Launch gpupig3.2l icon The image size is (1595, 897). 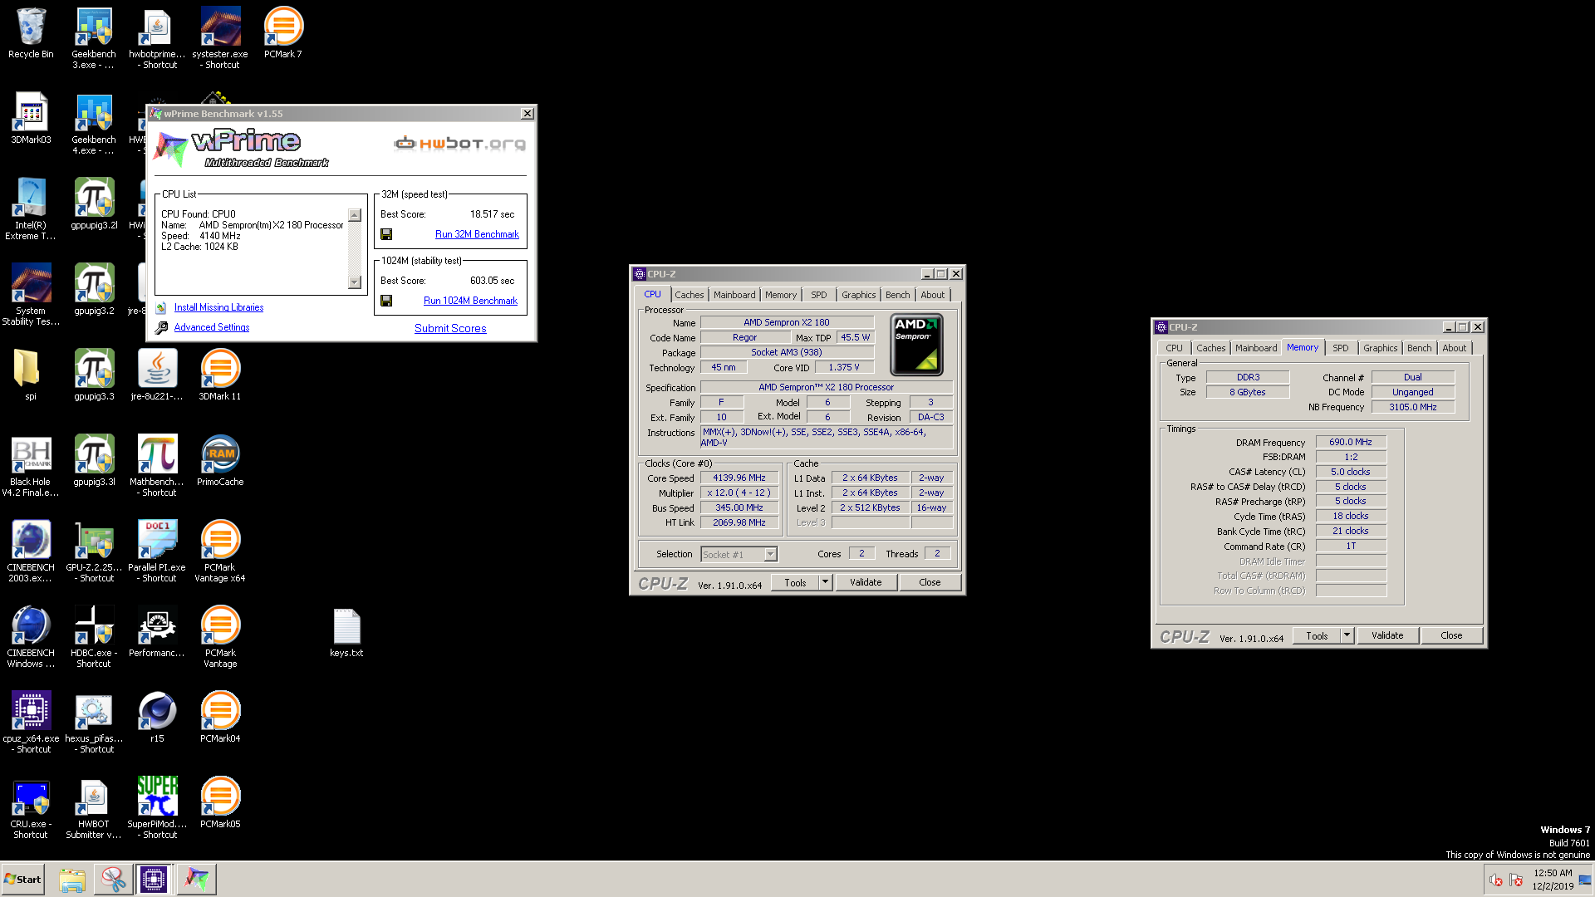pyautogui.click(x=94, y=204)
